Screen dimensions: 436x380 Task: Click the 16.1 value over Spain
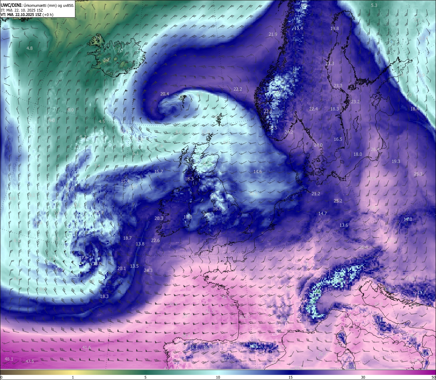pyautogui.click(x=193, y=348)
